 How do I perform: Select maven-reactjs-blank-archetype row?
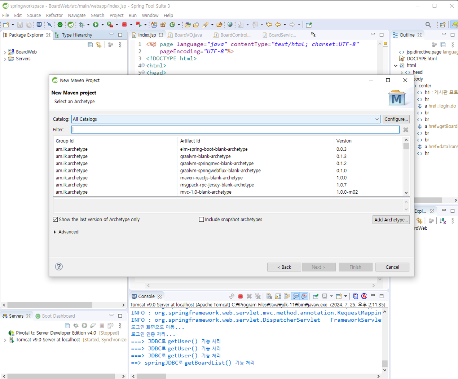tap(228, 178)
